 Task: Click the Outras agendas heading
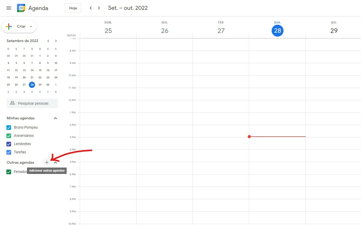20,162
